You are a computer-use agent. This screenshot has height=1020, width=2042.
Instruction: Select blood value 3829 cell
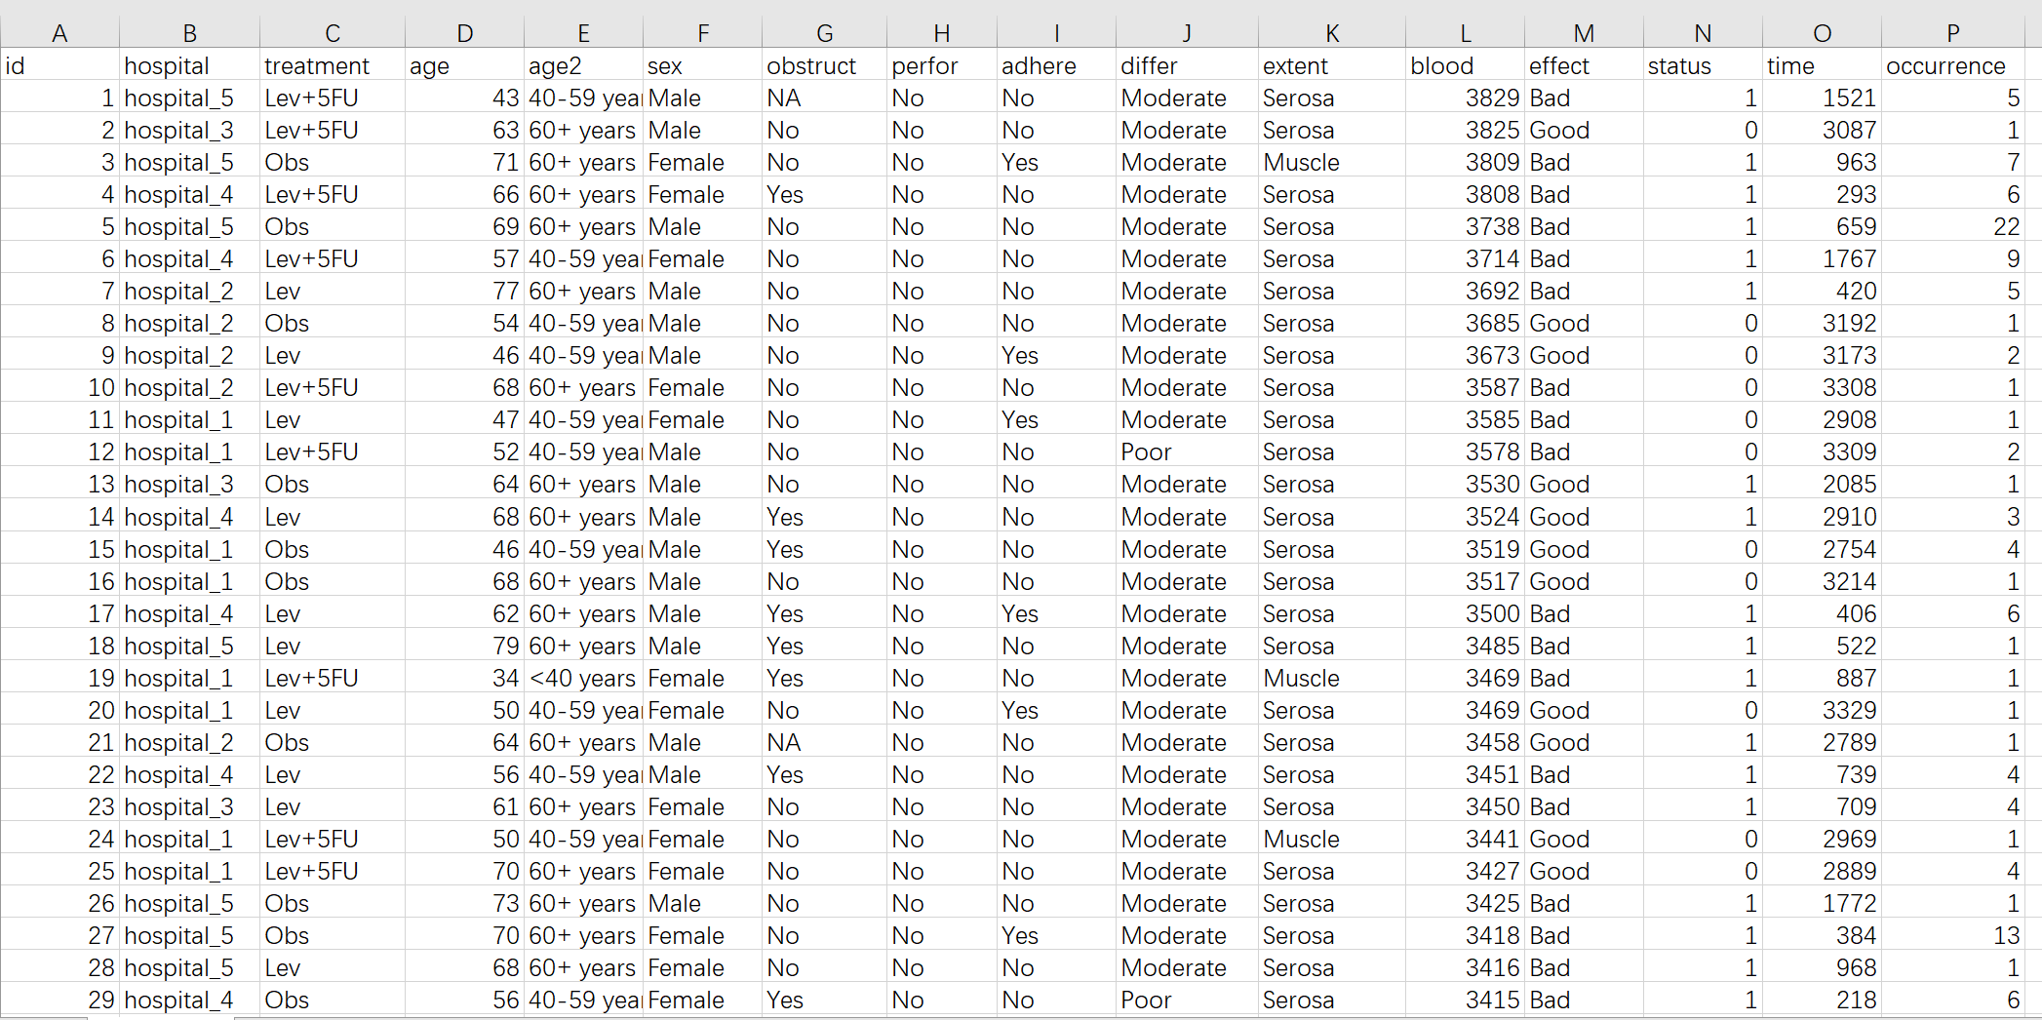pos(1464,98)
